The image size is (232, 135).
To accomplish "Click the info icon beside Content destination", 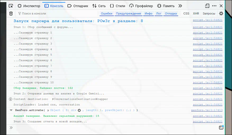I will [11, 99].
